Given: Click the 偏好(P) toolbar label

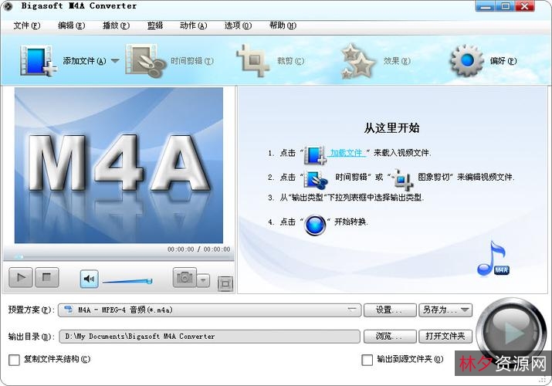Looking at the screenshot, I should pos(503,61).
